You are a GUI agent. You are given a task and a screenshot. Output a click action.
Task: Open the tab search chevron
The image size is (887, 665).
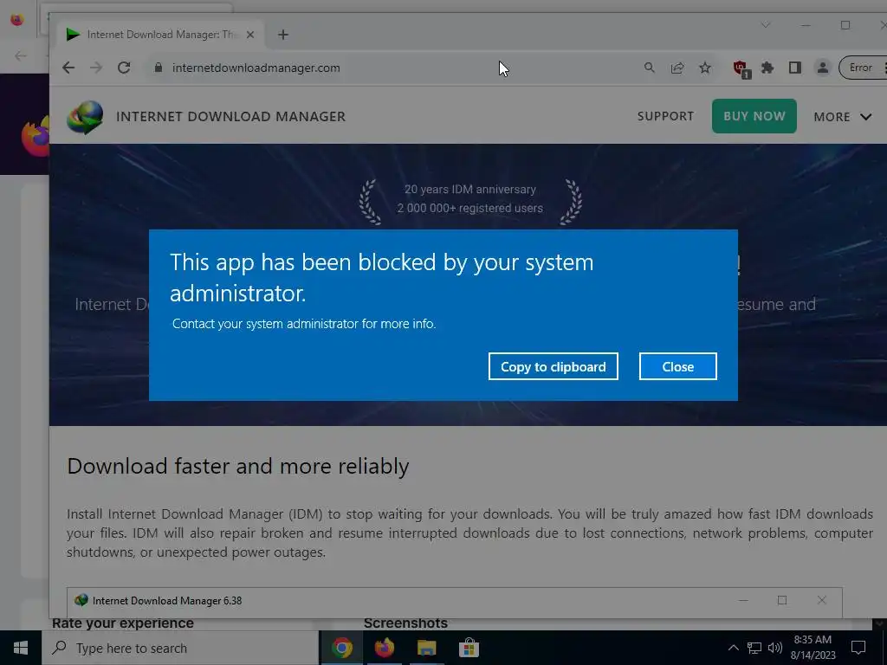[x=766, y=25]
